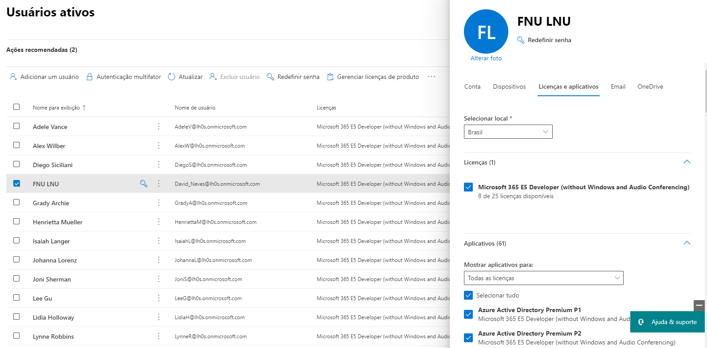Open more options for Diego Siciliani
This screenshot has width=707, height=348.
[159, 164]
